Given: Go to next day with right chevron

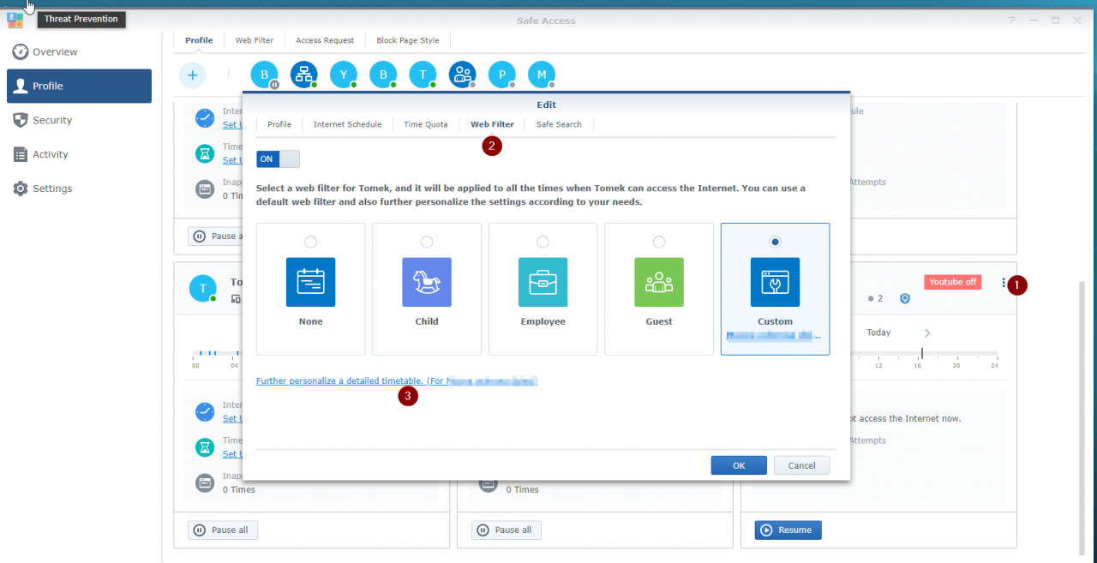Looking at the screenshot, I should pyautogui.click(x=927, y=332).
